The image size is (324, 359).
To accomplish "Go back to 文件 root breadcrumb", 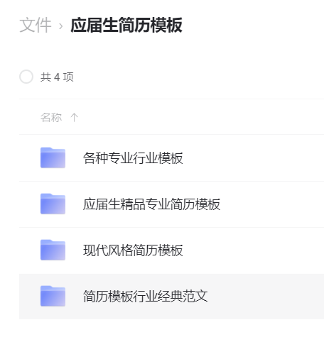I will (36, 25).
